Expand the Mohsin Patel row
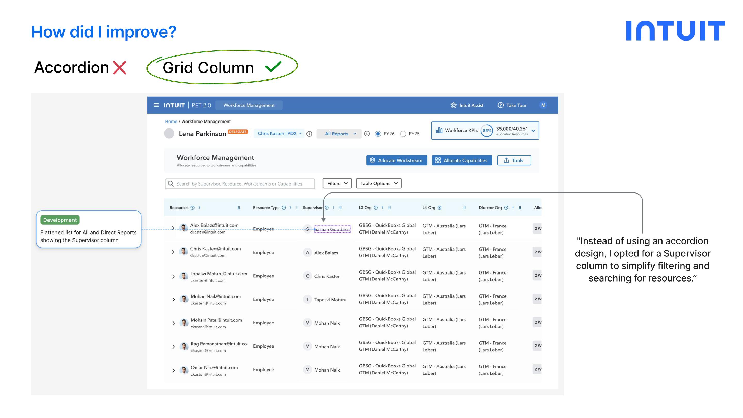Screen dimensions: 743x418 [x=174, y=323]
